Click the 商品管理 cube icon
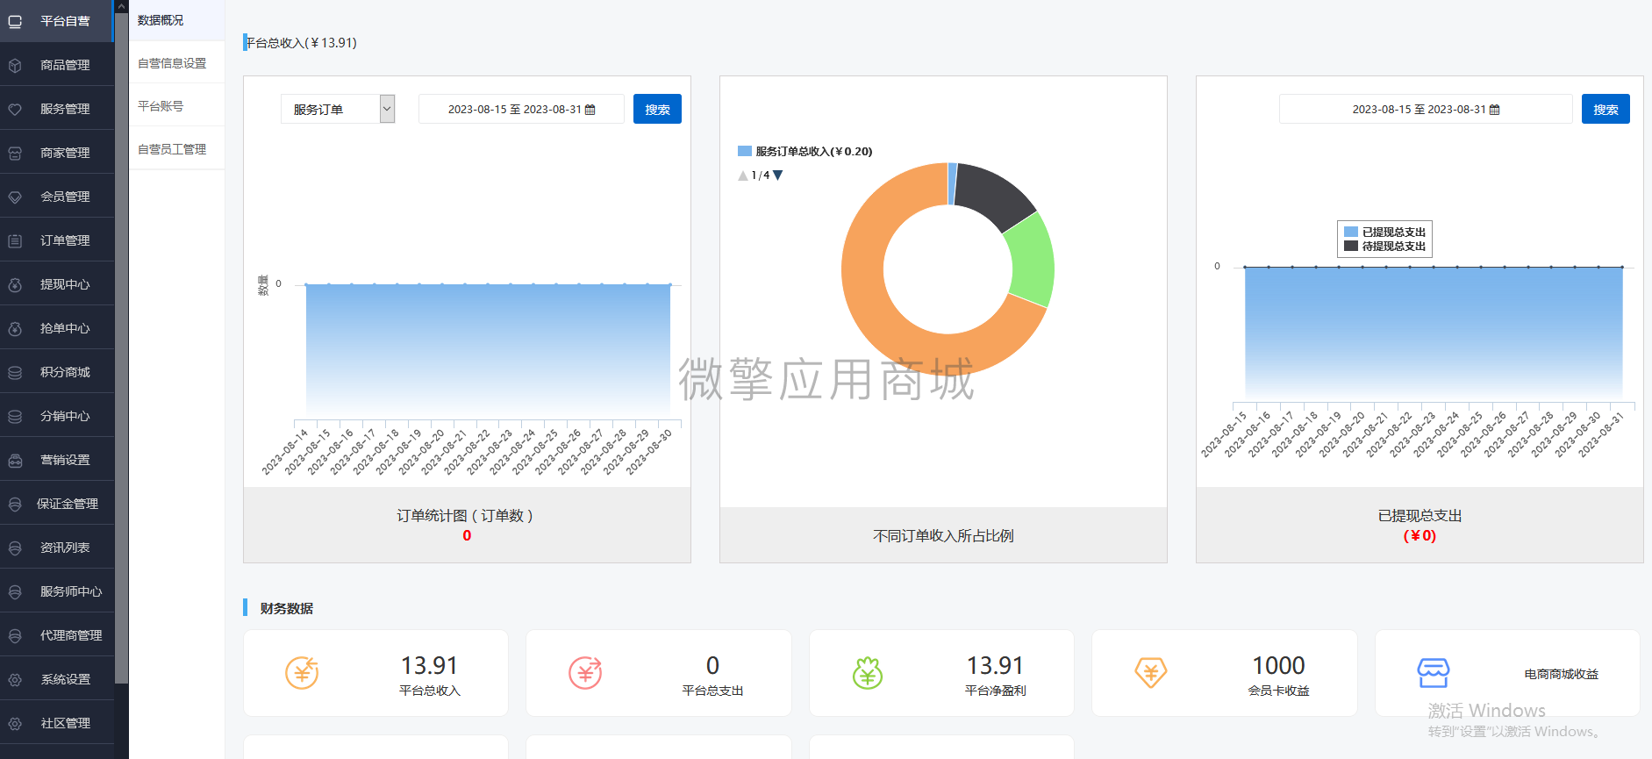The width and height of the screenshot is (1652, 759). coord(15,65)
